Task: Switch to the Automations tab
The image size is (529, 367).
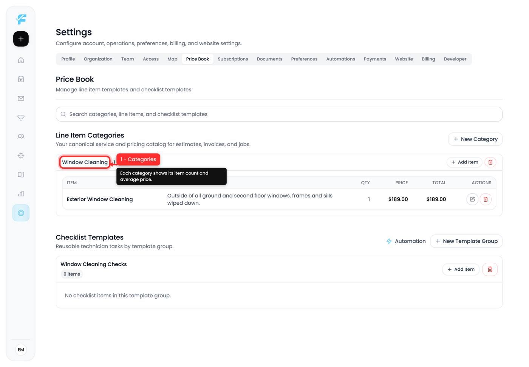Action: pyautogui.click(x=340, y=59)
